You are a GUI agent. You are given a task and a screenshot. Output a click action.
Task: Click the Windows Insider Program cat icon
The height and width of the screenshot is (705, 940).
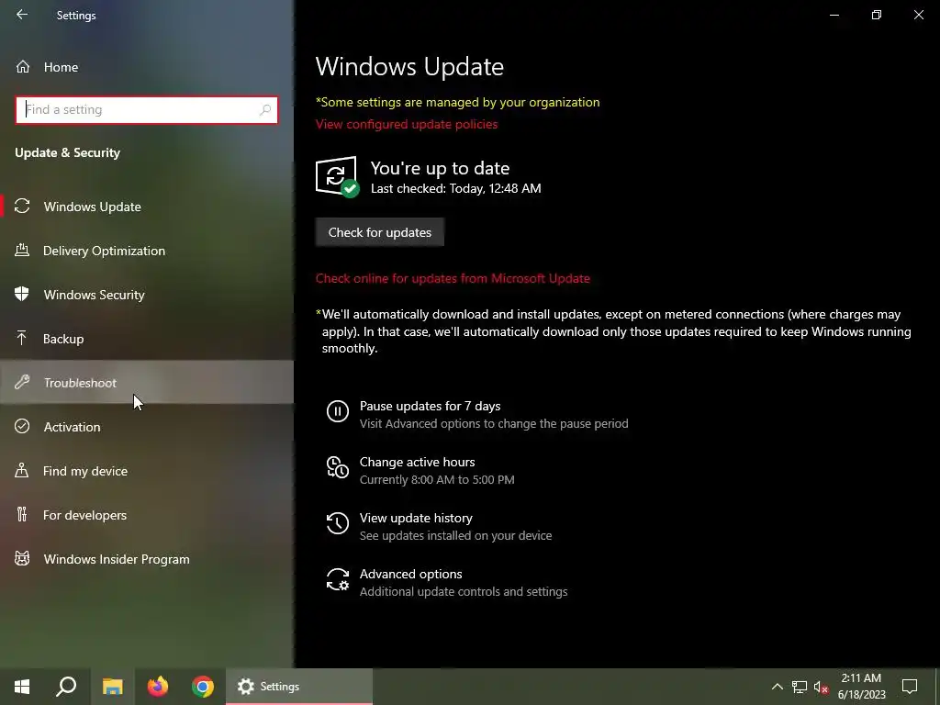click(22, 559)
